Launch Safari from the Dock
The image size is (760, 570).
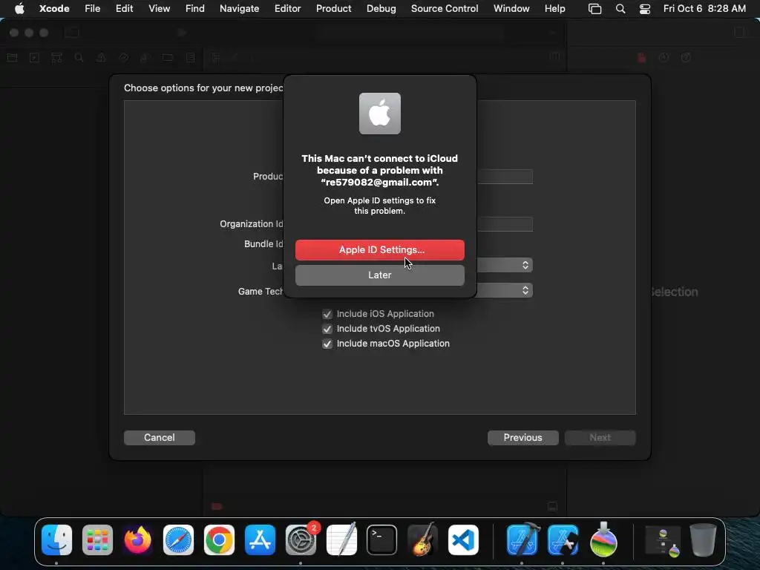tap(178, 540)
